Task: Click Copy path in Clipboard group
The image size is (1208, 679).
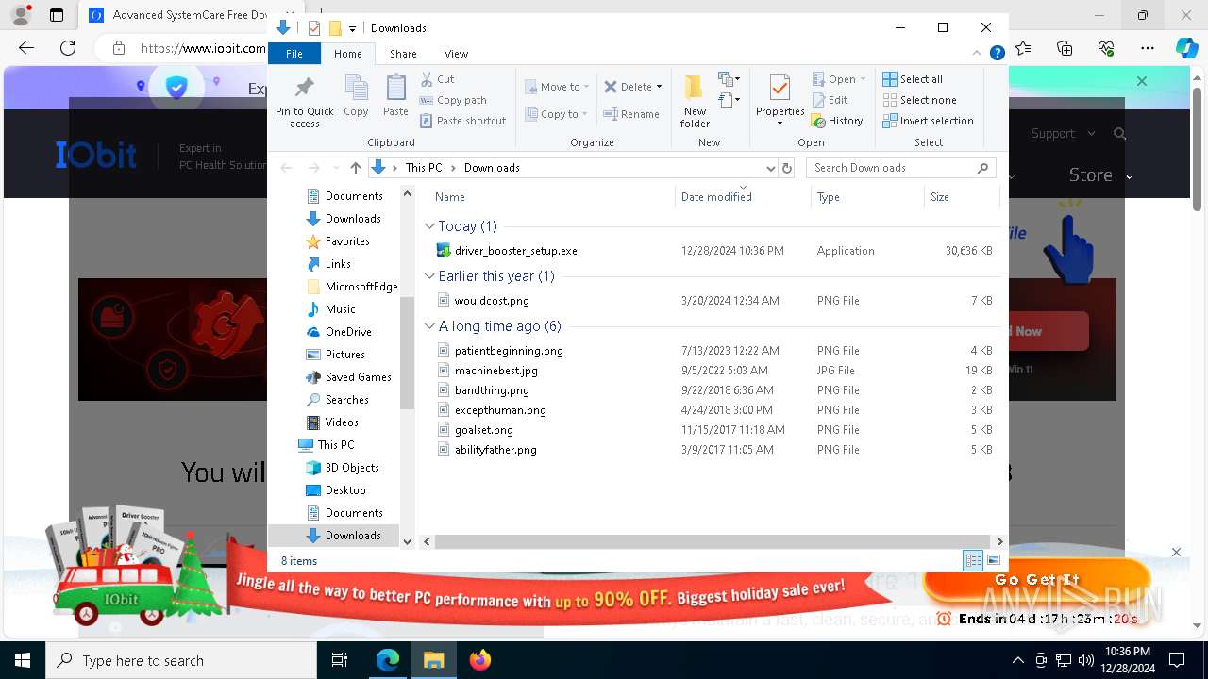Action: point(453,100)
